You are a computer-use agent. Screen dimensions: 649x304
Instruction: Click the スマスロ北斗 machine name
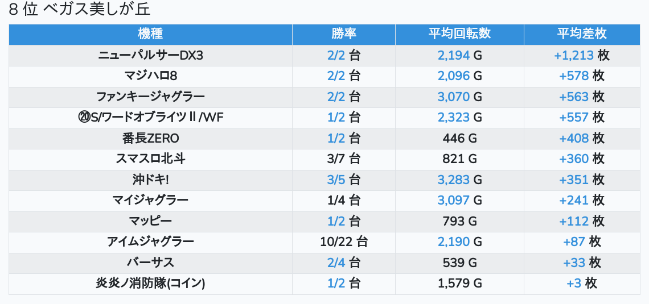point(150,159)
